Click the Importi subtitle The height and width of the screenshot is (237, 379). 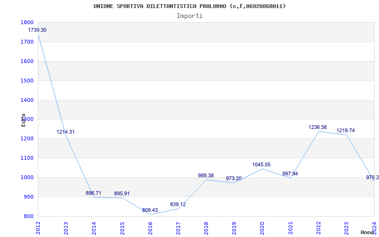pos(189,16)
